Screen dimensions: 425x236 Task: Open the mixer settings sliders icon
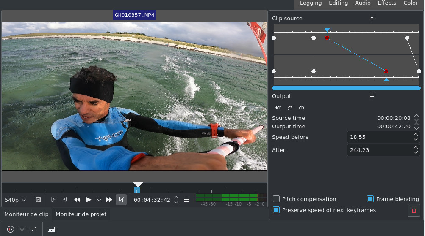tap(33, 229)
